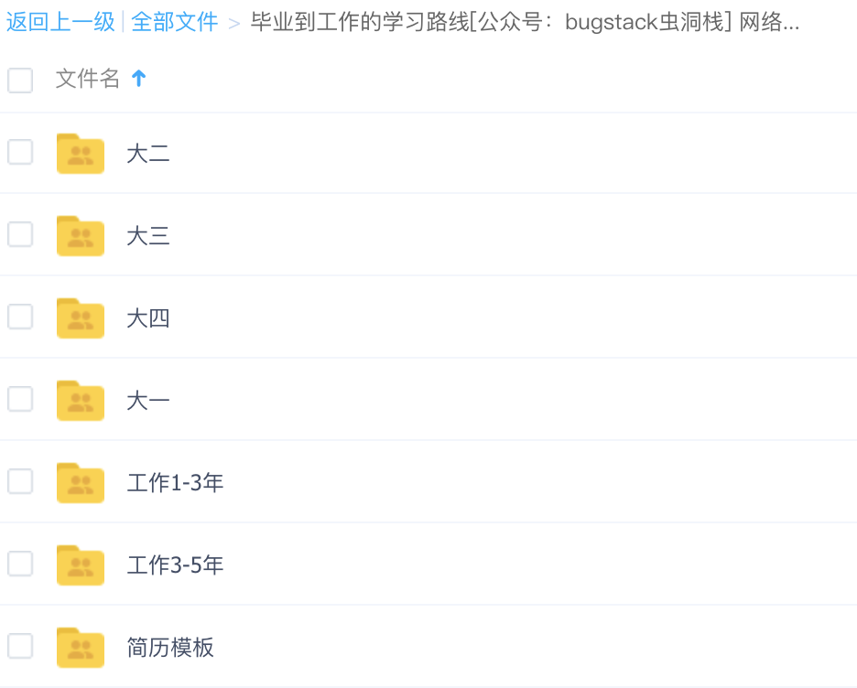The image size is (857, 688).
Task: Click the 大三 shared folder icon
Action: 81,236
